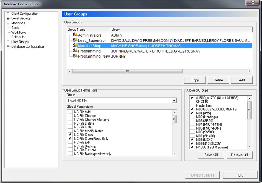Click the Programming_New group icon
262x183 pixels.
(75, 56)
